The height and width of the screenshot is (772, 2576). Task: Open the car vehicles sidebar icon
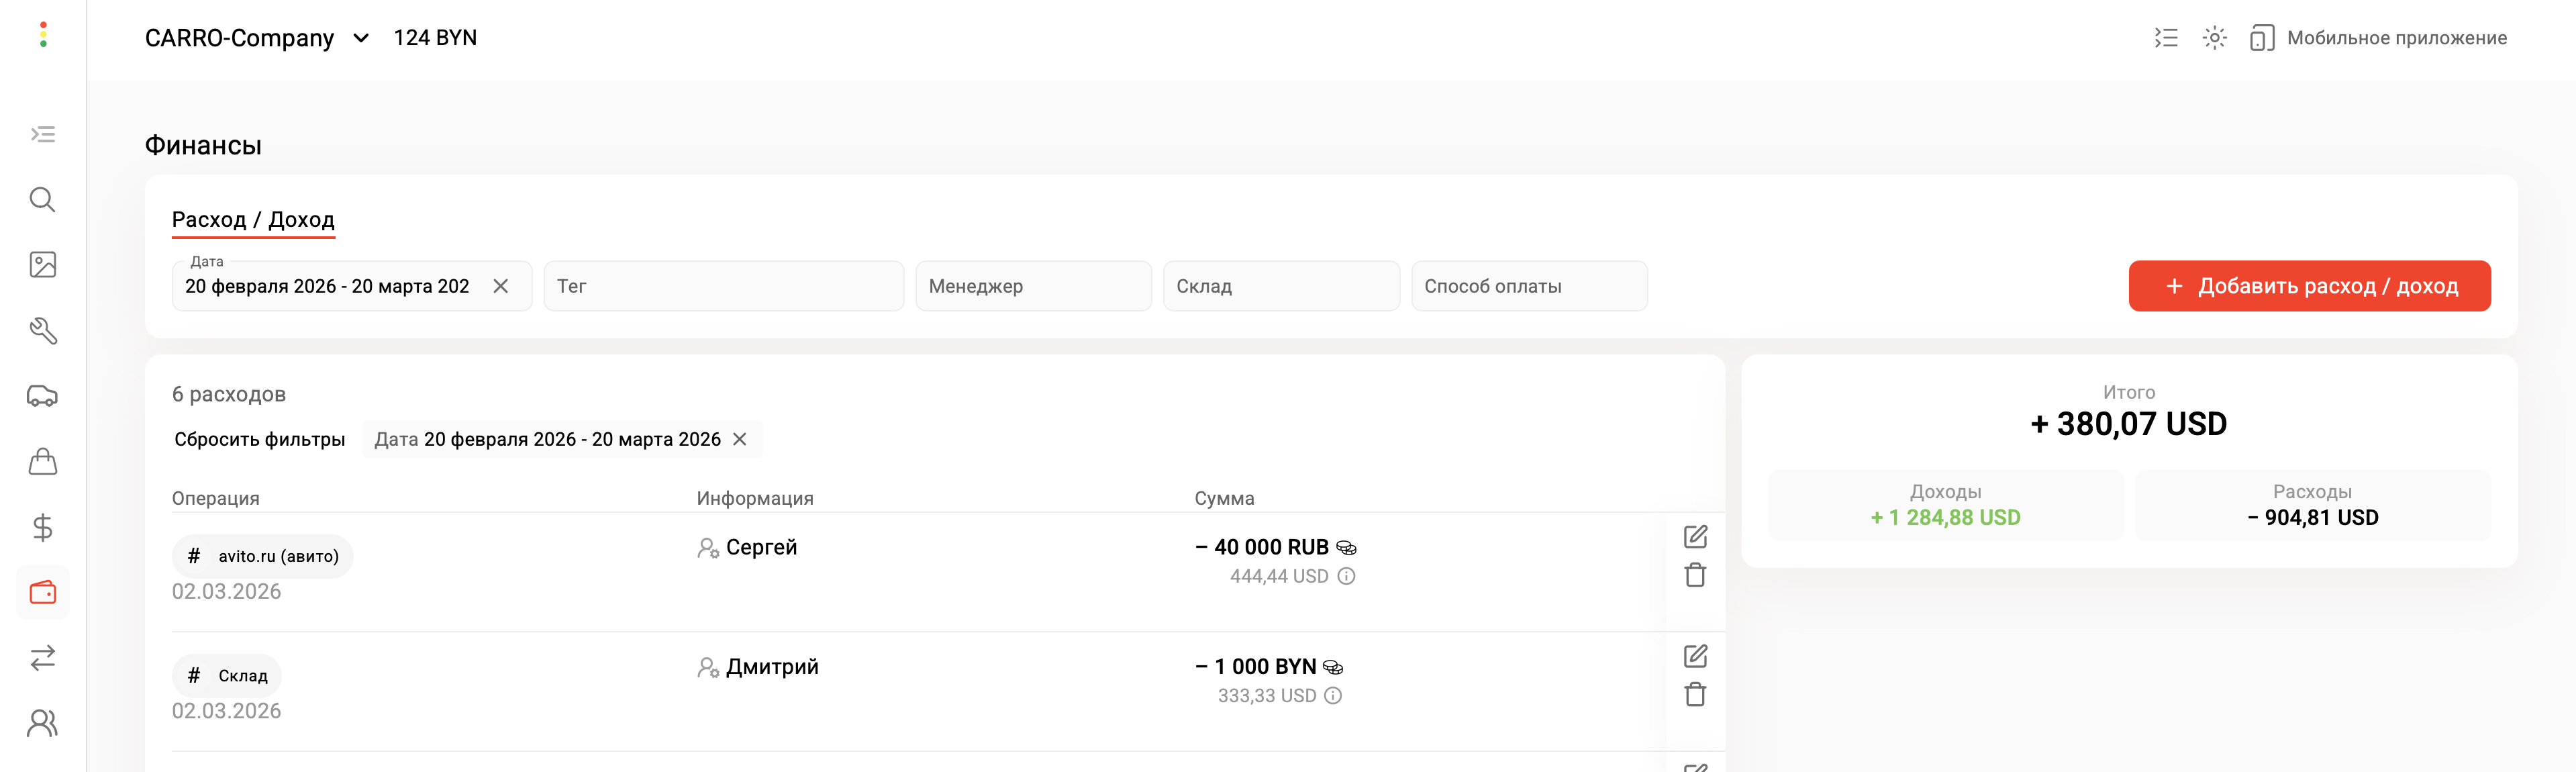coord(42,396)
